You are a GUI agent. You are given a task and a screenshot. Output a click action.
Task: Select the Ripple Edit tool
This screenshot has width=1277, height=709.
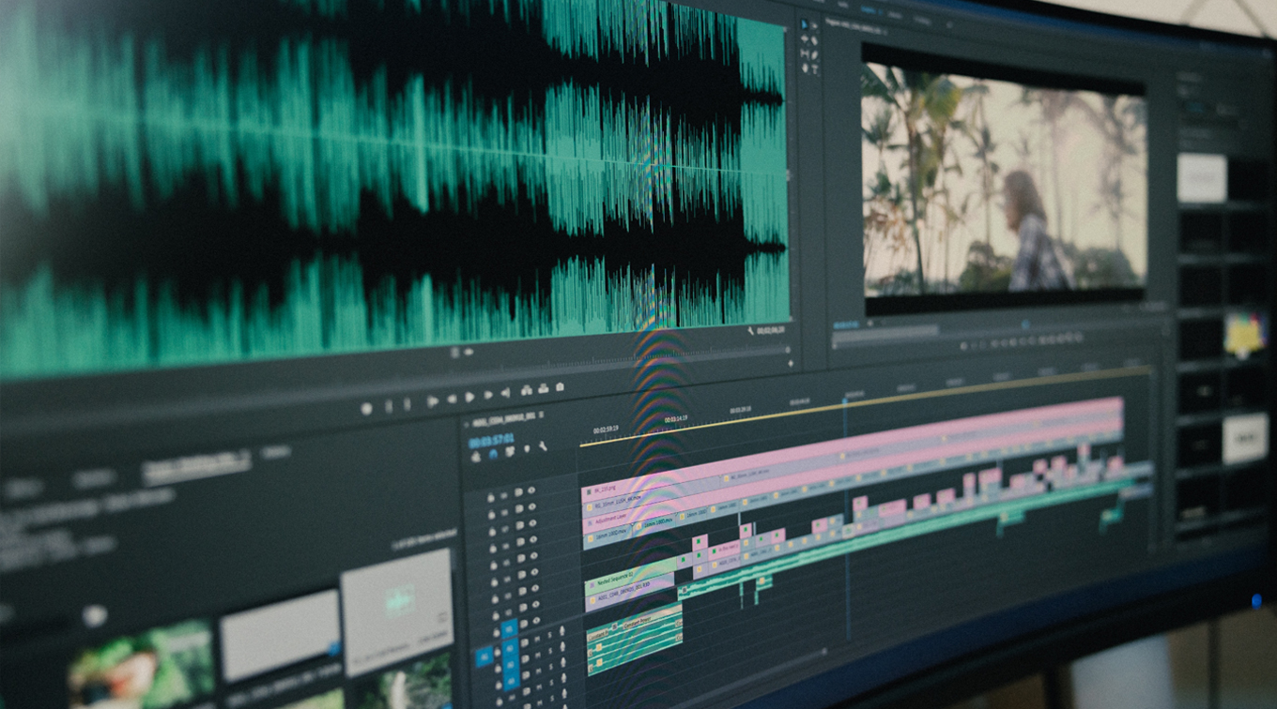(805, 38)
